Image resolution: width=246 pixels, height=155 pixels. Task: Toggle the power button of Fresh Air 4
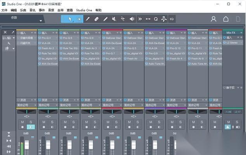coord(168,59)
